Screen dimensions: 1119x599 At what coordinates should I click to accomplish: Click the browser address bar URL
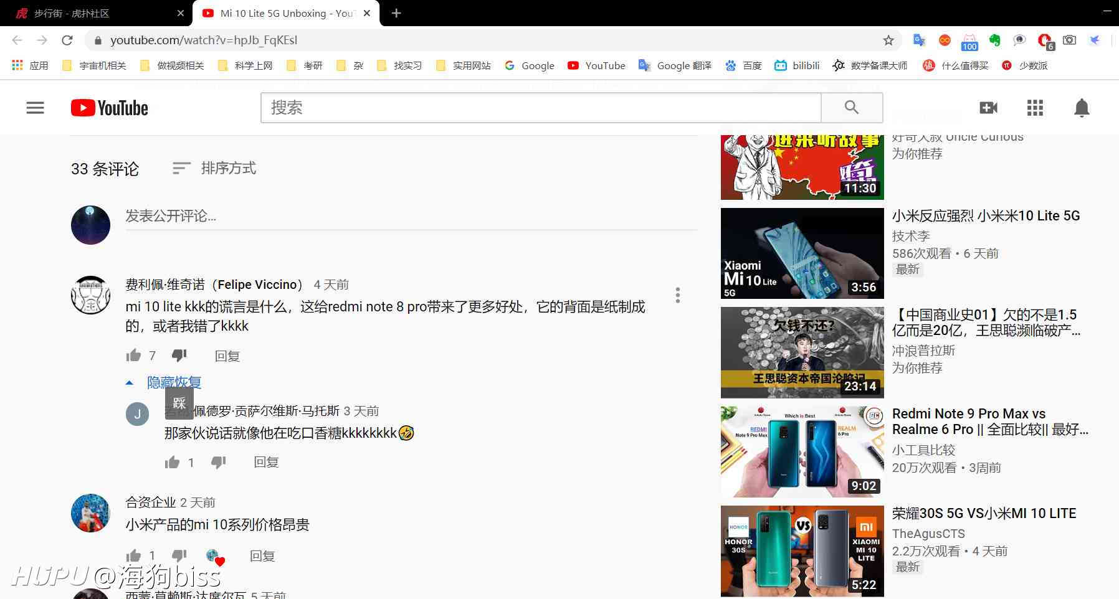204,40
